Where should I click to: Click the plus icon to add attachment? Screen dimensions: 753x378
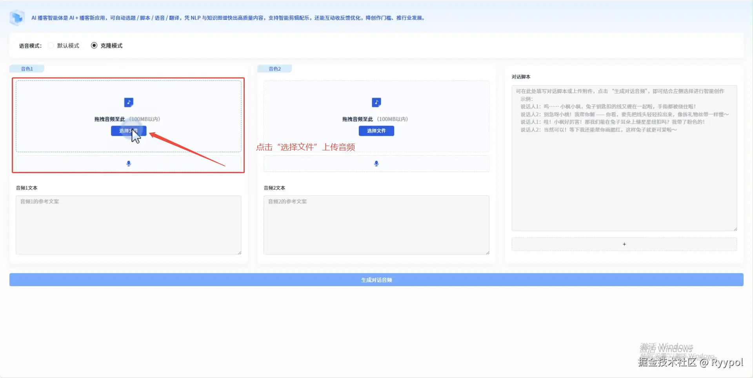click(x=624, y=244)
